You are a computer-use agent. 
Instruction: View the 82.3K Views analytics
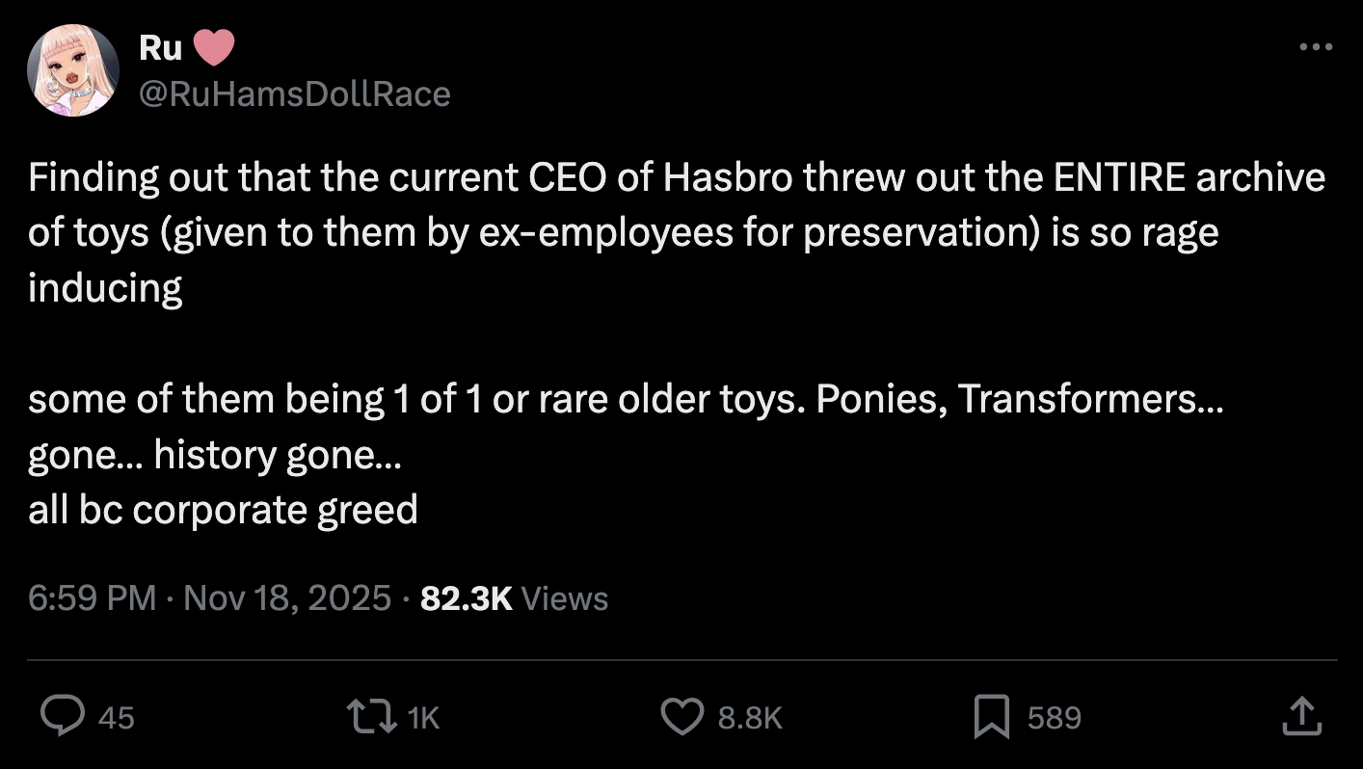pos(515,597)
